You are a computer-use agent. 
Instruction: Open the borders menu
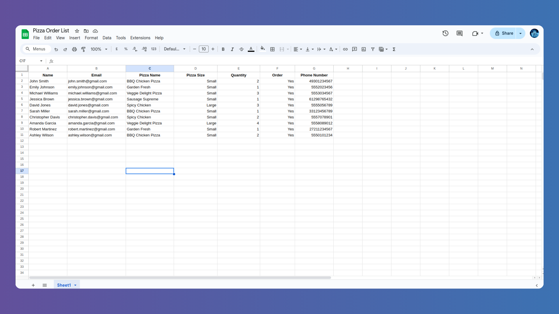tap(273, 49)
